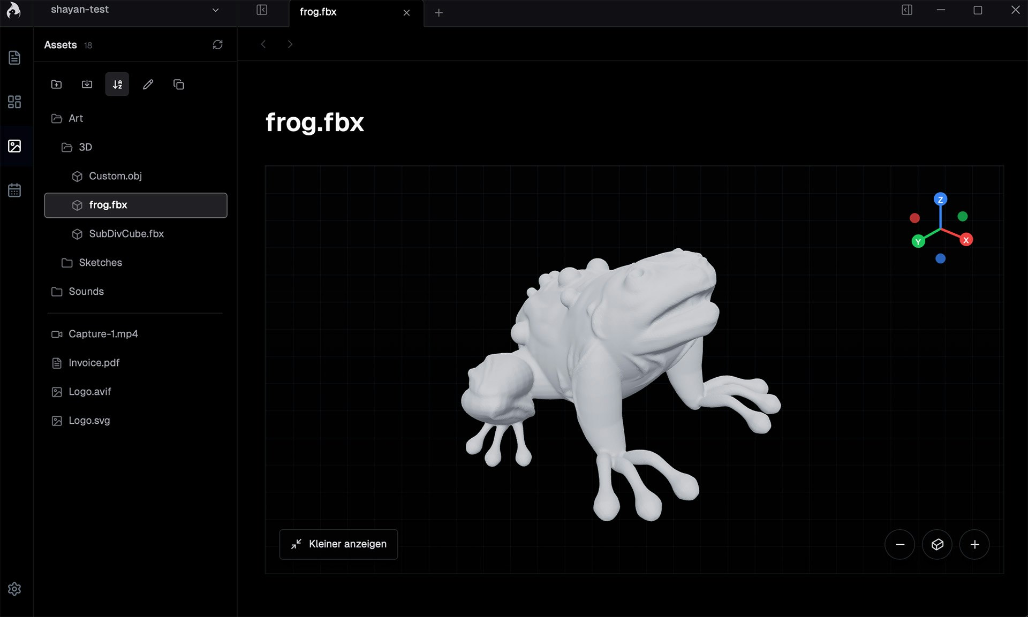This screenshot has height=617, width=1028.
Task: Open the boards grid view icon
Action: [14, 102]
